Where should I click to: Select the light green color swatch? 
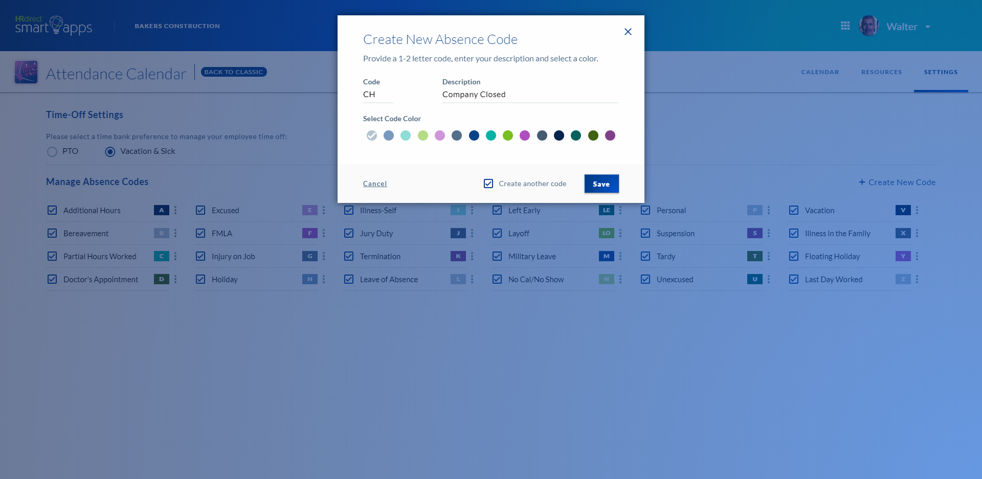423,135
